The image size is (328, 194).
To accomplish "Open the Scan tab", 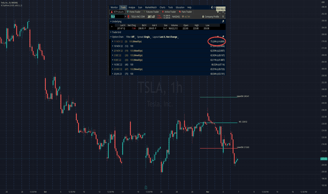I will click(140, 7).
